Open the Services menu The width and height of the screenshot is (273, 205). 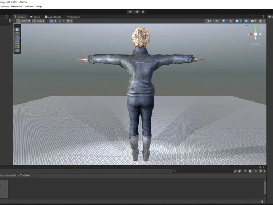tap(4, 6)
